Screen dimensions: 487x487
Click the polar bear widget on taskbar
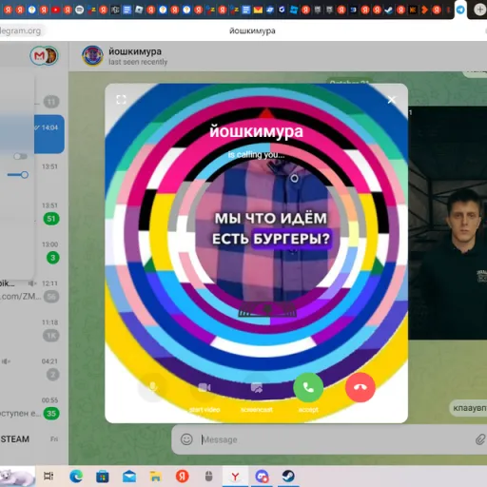click(17, 477)
